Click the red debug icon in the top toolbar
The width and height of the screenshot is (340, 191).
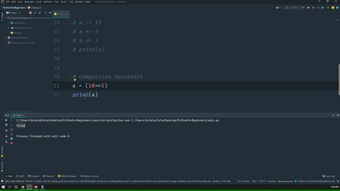tap(313, 7)
